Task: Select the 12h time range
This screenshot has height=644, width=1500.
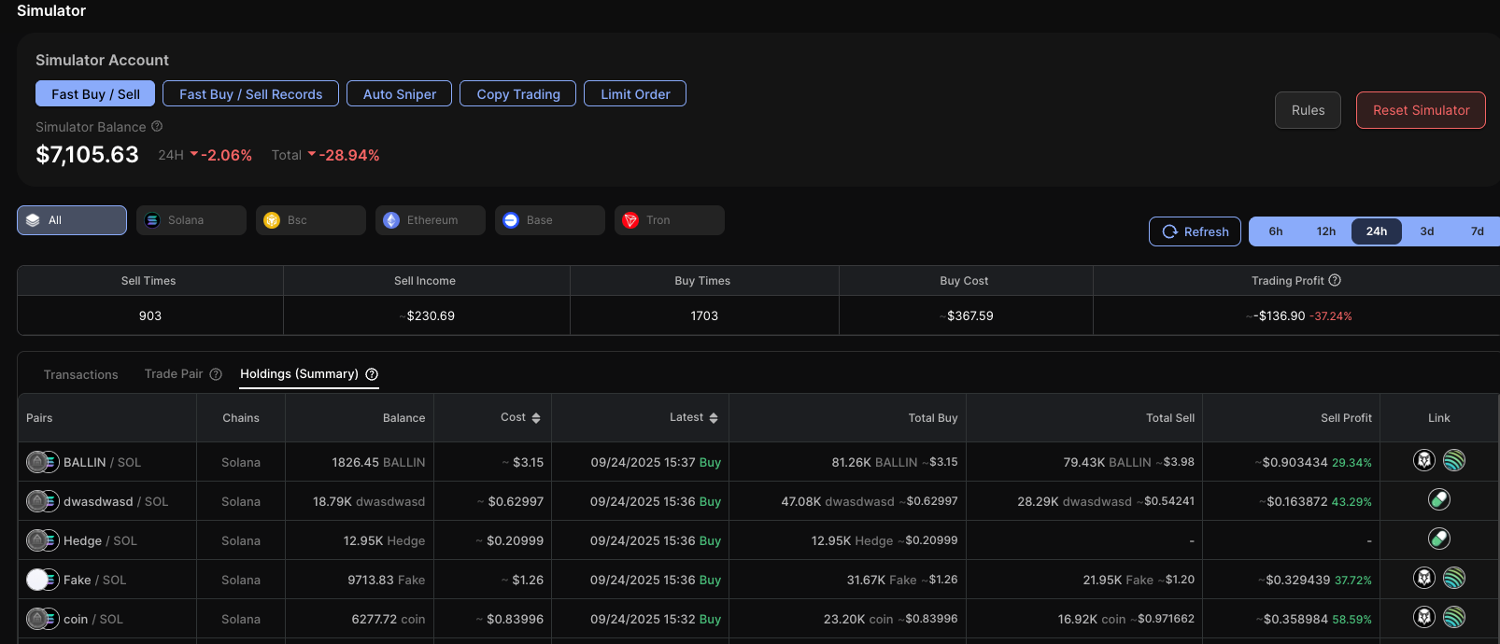Action: 1326,231
